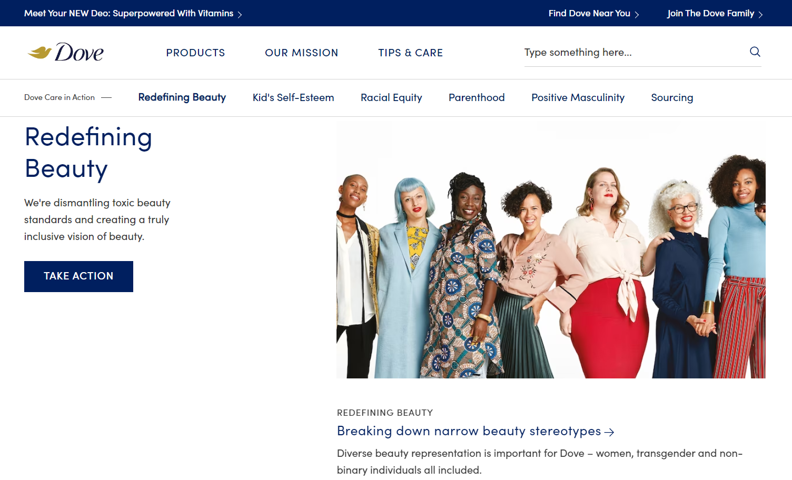Click the search magnifier icon

(x=755, y=52)
